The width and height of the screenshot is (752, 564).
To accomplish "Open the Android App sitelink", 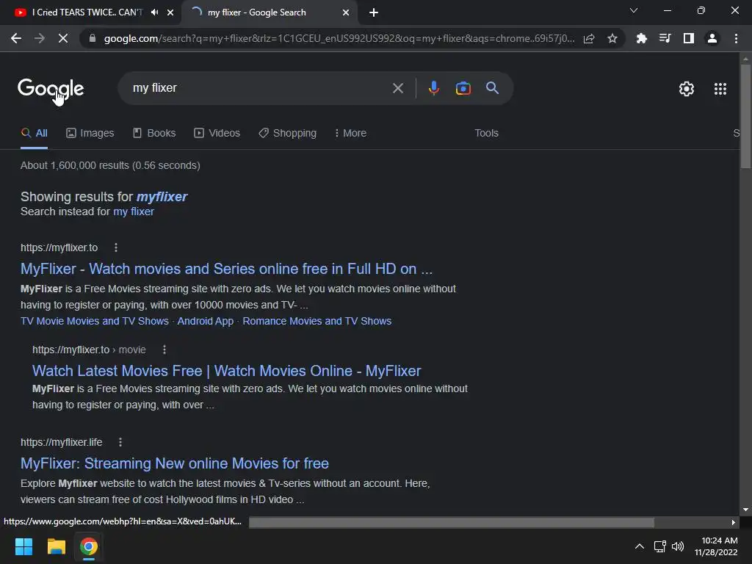I will coord(206,321).
